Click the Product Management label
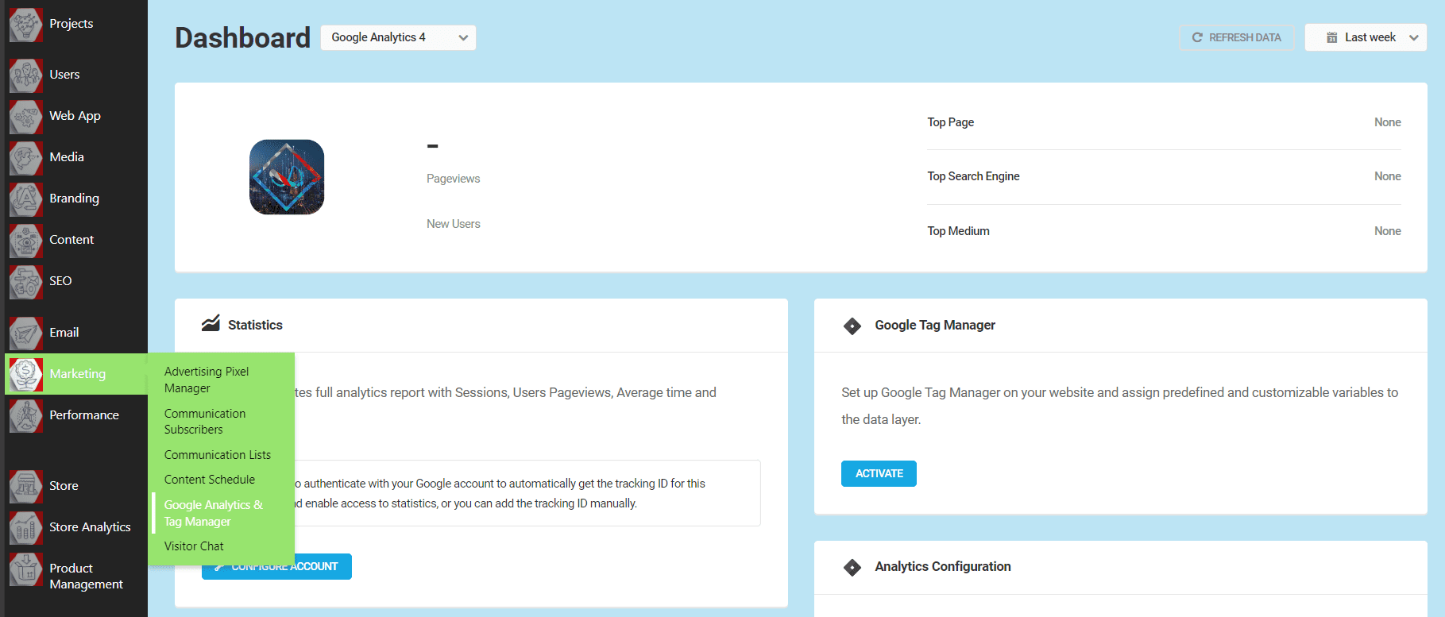 (87, 577)
